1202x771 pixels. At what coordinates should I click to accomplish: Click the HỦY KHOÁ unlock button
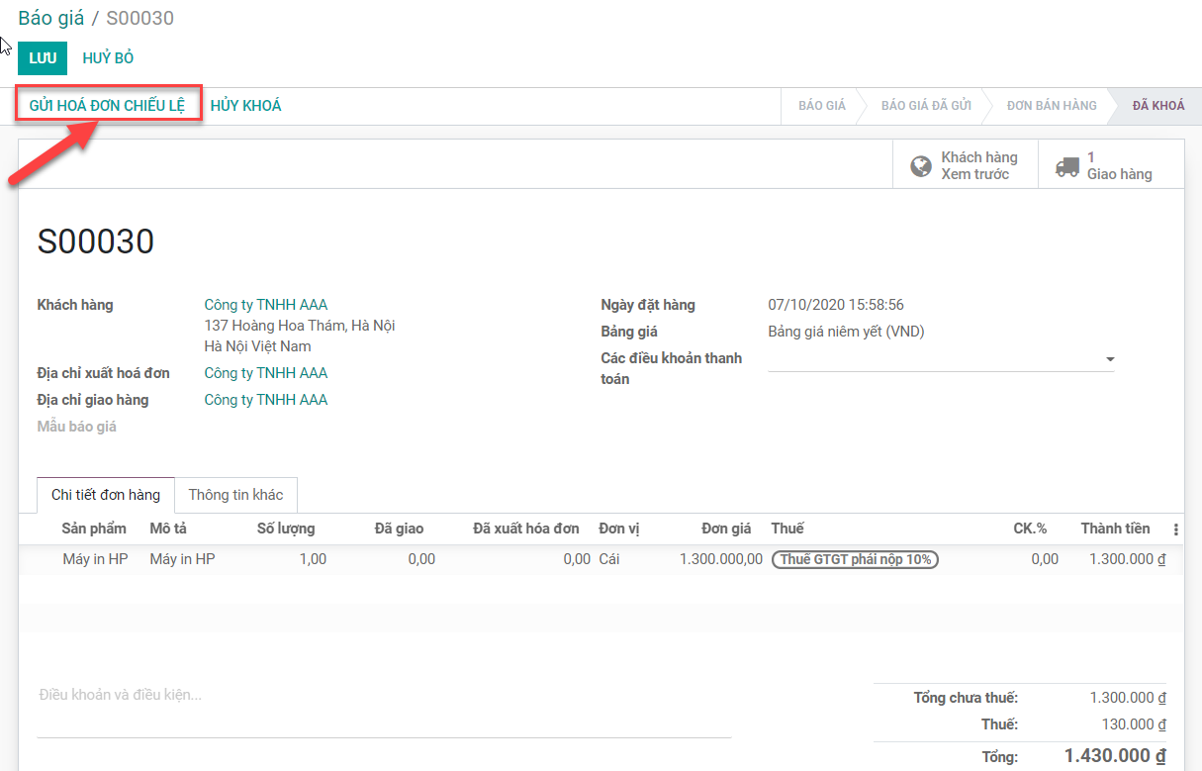(246, 106)
